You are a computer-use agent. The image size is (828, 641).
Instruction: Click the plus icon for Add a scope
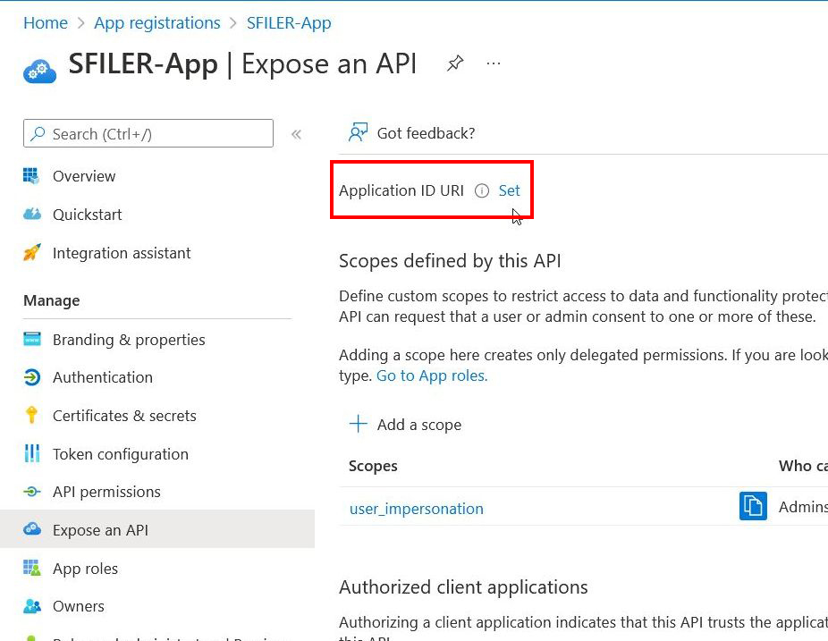pyautogui.click(x=358, y=424)
